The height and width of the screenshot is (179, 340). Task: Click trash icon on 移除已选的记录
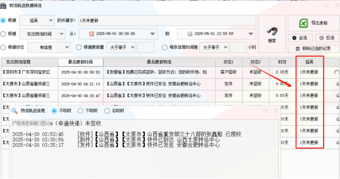tap(298, 48)
